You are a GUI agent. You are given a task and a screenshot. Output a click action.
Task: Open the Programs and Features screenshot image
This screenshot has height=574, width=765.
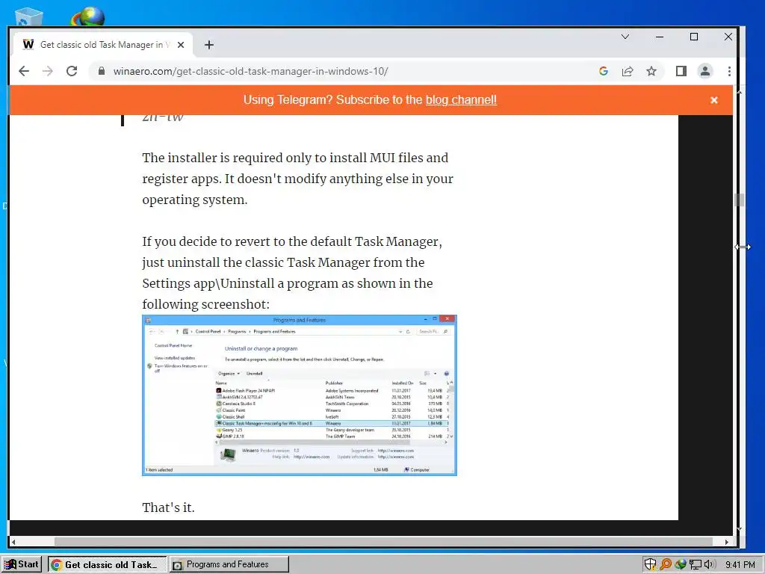(300, 395)
